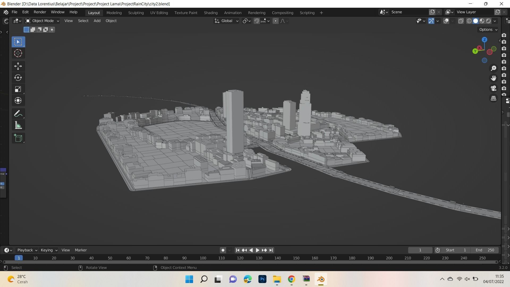The width and height of the screenshot is (510, 287).
Task: Switch to material preview shading
Action: pos(482,21)
